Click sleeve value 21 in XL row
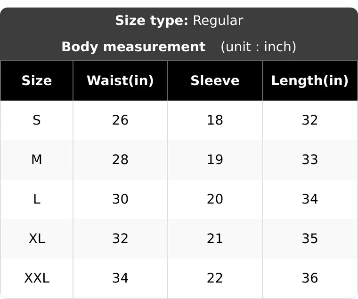358x299 pixels. click(215, 239)
